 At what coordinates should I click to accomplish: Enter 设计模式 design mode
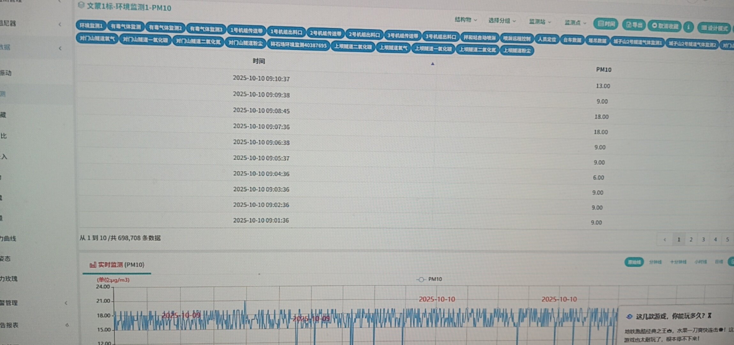point(714,28)
